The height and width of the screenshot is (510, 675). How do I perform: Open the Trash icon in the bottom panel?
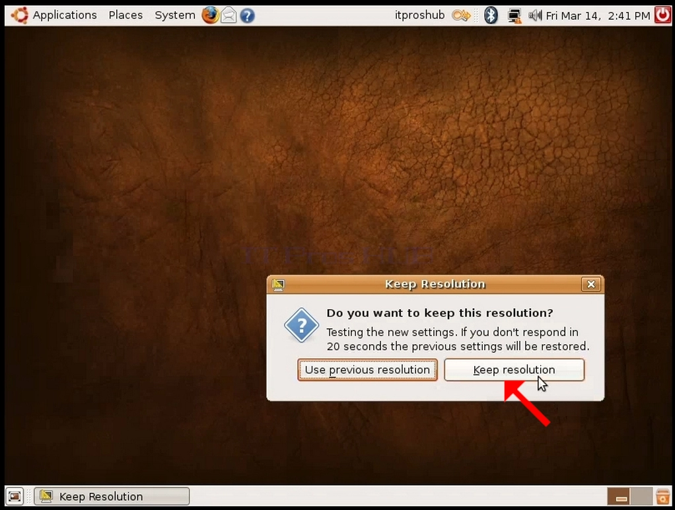(x=663, y=496)
